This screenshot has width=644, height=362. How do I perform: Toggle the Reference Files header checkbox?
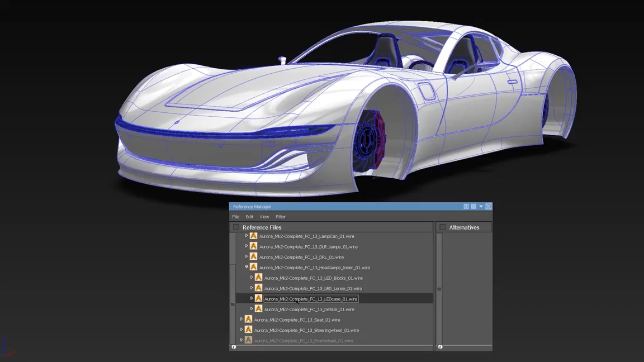(x=236, y=227)
